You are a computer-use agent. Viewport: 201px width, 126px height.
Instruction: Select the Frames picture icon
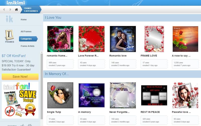[10, 36]
